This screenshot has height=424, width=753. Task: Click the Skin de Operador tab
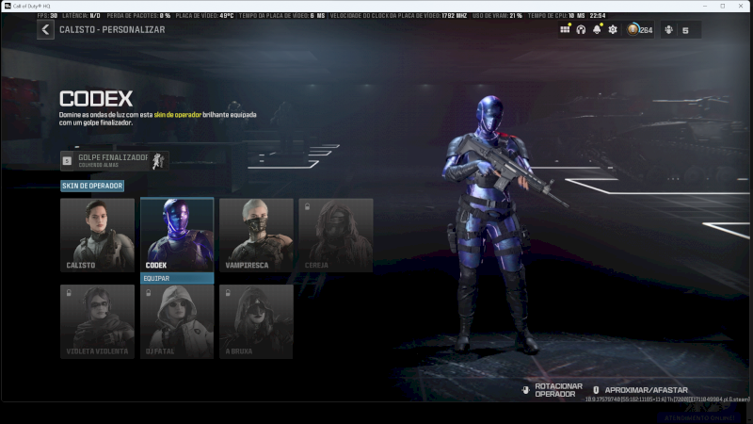[x=92, y=186]
